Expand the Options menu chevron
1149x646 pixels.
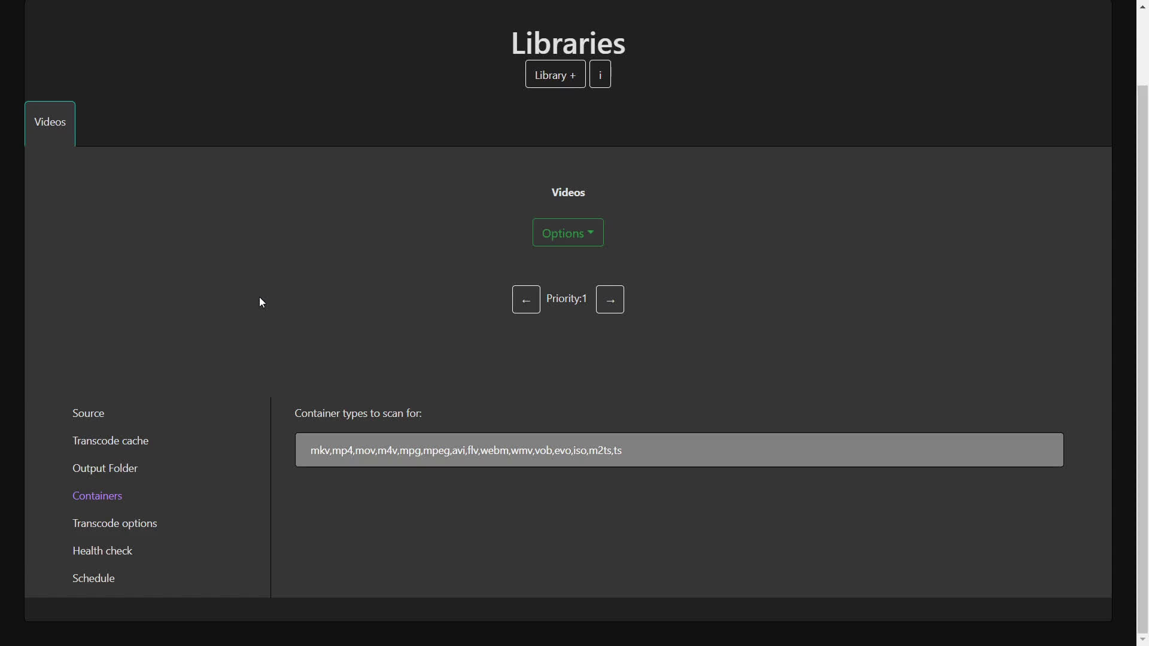(591, 233)
